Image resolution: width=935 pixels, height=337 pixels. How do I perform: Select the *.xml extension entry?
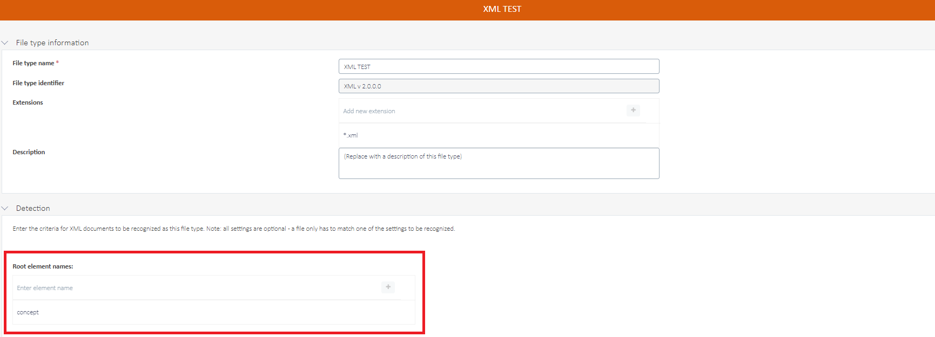click(499, 135)
